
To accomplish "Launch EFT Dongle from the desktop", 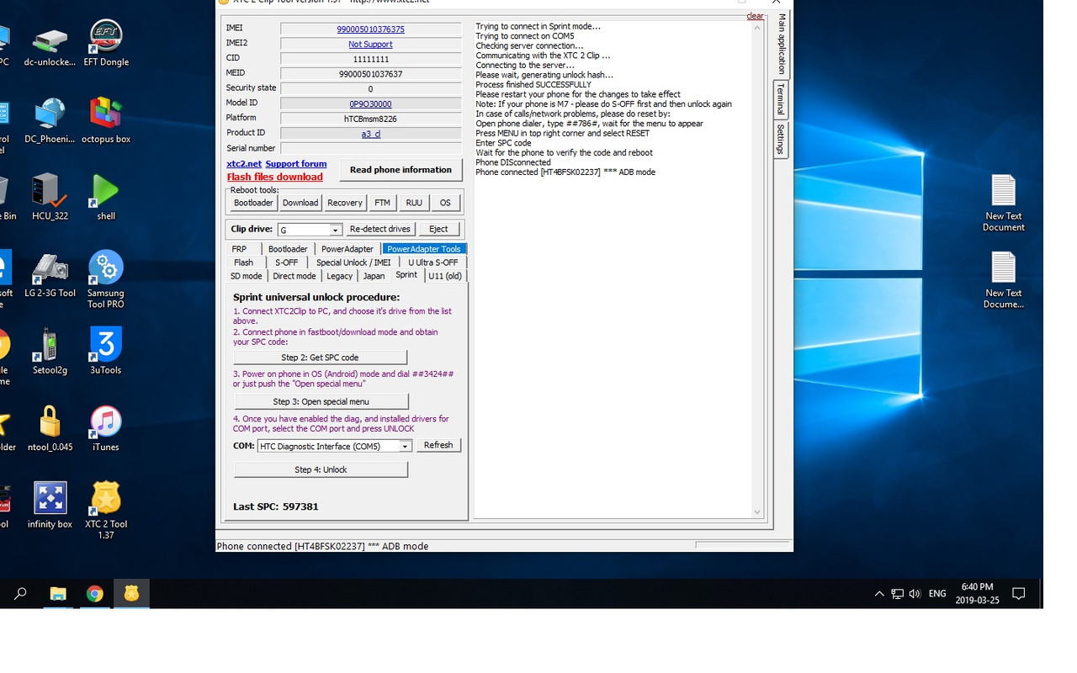I will (x=106, y=44).
